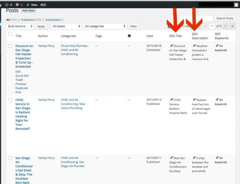Click the Search Posts button

(x=225, y=18)
